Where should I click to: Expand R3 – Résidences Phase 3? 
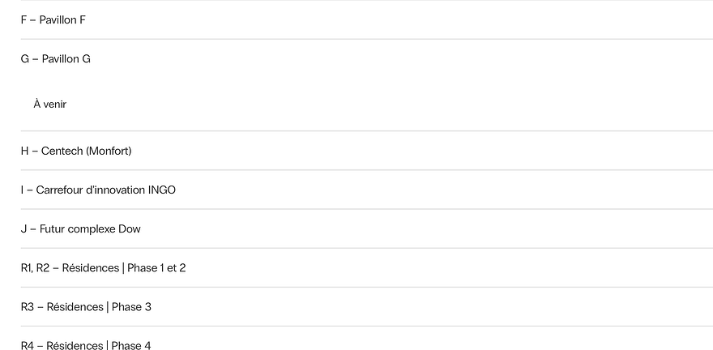86,306
